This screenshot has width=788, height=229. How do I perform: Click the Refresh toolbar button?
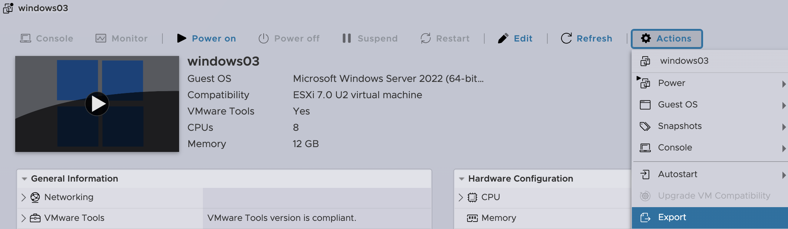[594, 39]
